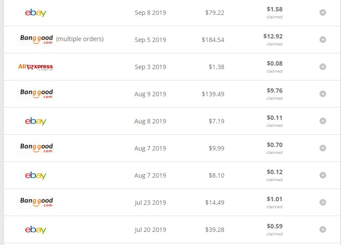
Task: Expand the eBay Jul 20 2019 row
Action: click(323, 229)
